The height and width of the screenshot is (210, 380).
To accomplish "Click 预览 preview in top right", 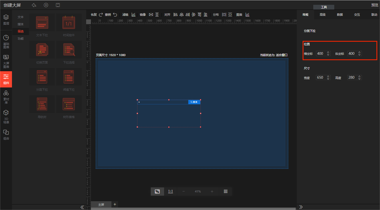I will click(374, 5).
